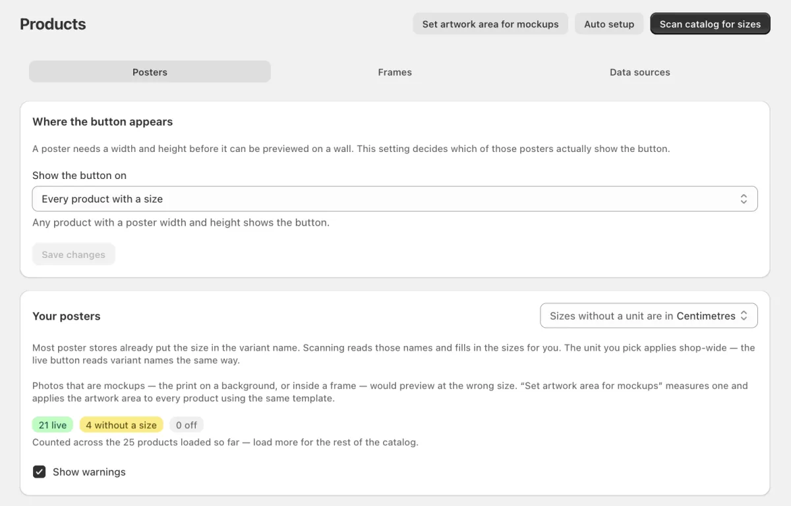This screenshot has width=791, height=506.
Task: Click the Products page heading
Action: 53,24
